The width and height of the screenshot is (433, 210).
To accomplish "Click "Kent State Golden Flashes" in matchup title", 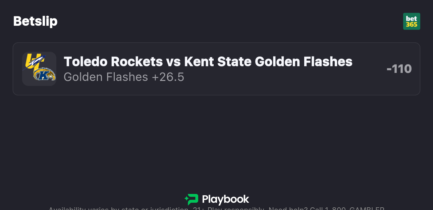I will coord(268,62).
